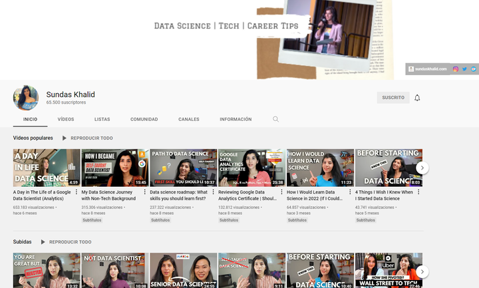This screenshot has width=479, height=288.
Task: Click the play icon beside Vídeos populares
Action: pos(64,138)
